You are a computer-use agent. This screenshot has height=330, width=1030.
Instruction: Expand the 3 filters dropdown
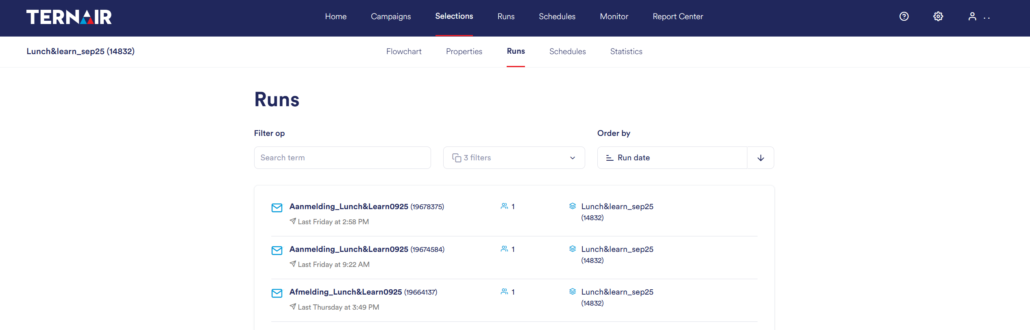coord(514,158)
